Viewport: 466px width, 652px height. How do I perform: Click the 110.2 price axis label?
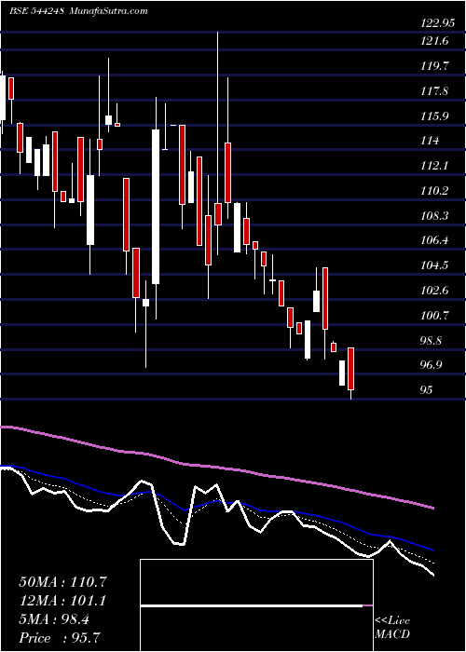(x=434, y=191)
